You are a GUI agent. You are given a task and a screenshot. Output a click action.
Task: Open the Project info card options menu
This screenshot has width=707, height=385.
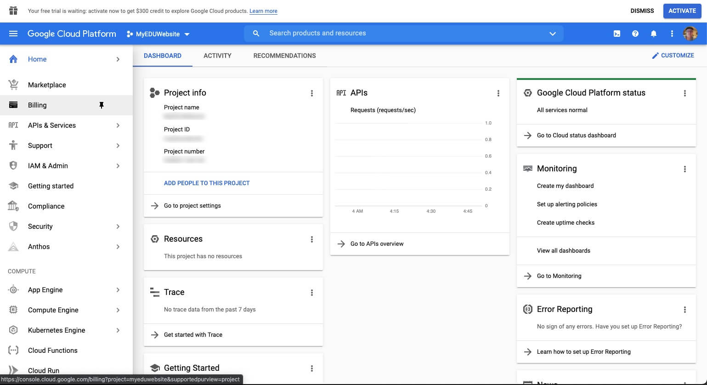(312, 93)
